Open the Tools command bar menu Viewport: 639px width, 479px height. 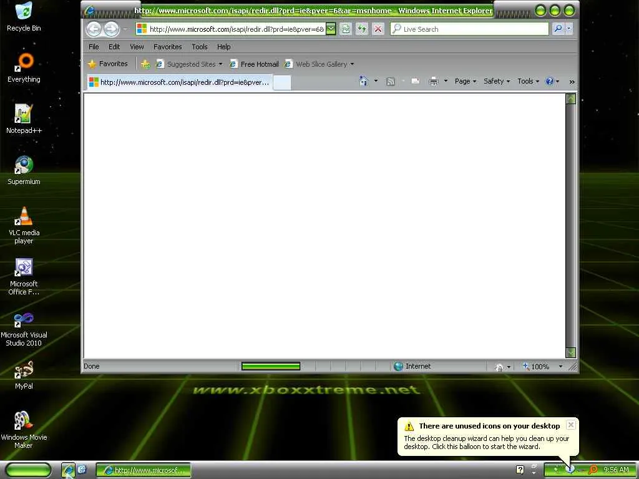[x=528, y=81]
